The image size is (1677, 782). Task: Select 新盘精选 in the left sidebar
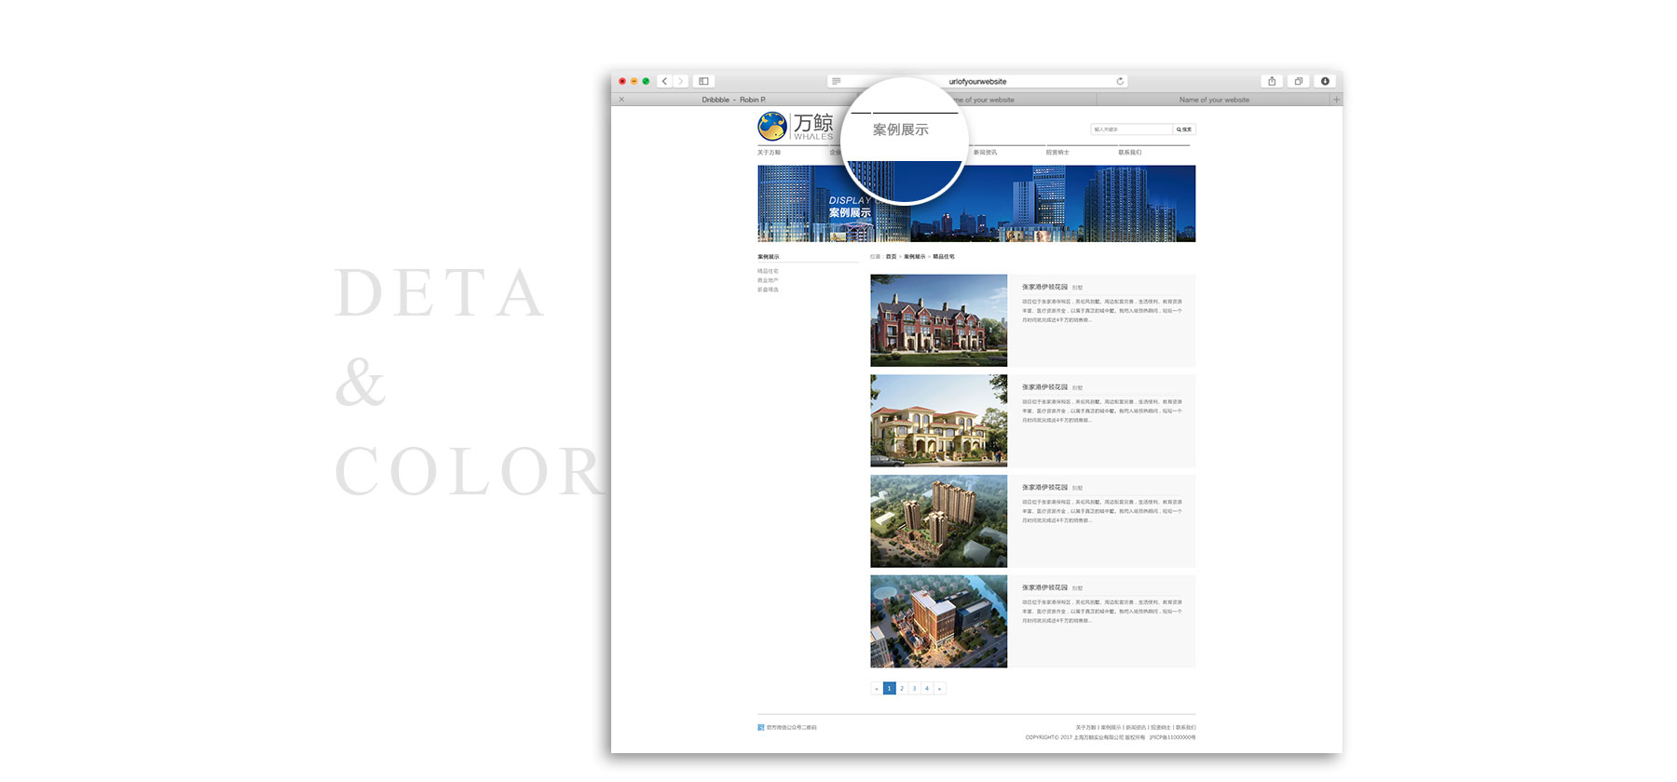pyautogui.click(x=768, y=290)
